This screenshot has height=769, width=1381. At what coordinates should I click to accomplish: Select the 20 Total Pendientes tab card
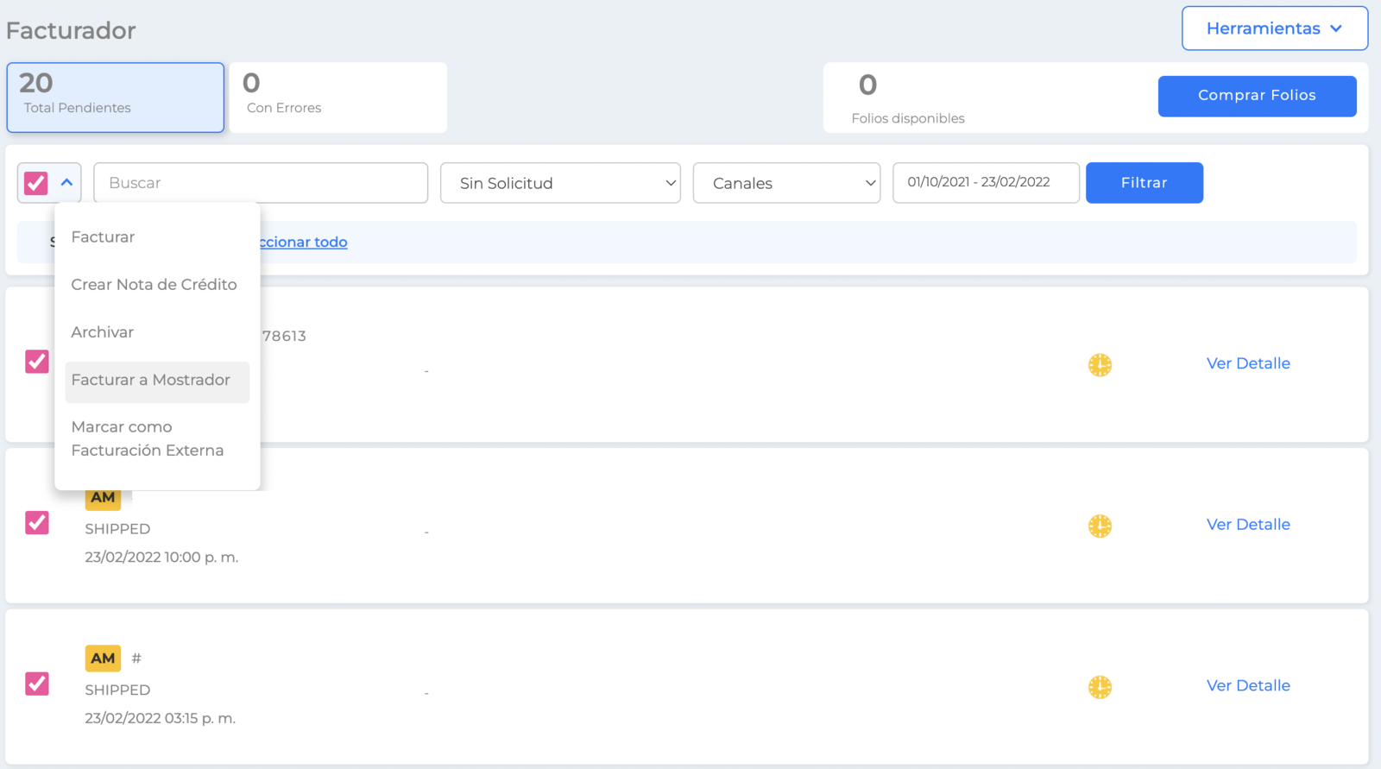pyautogui.click(x=116, y=98)
